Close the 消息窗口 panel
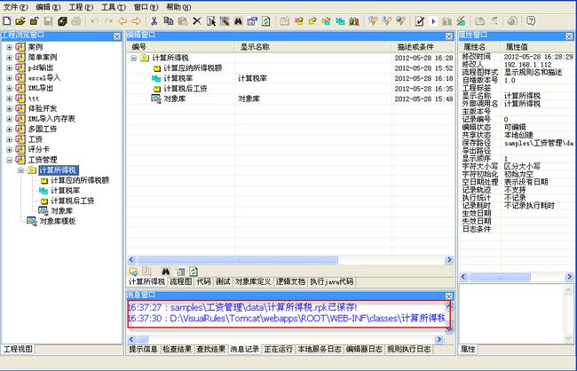 (x=449, y=296)
